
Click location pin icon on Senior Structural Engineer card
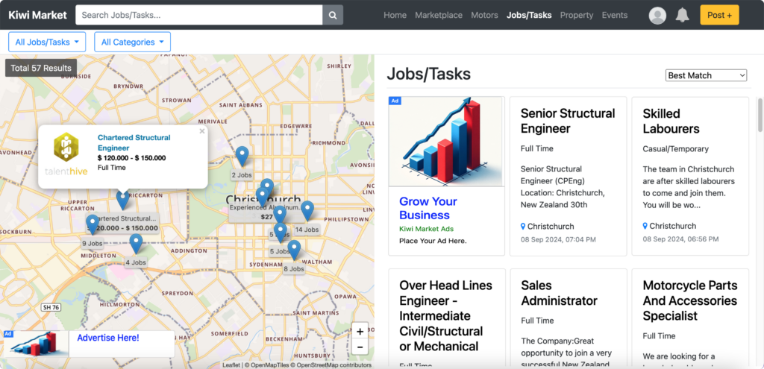(x=523, y=227)
